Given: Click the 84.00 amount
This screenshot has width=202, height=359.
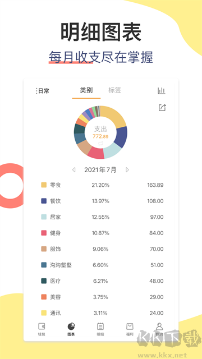Looking at the screenshot, I should (x=157, y=233).
